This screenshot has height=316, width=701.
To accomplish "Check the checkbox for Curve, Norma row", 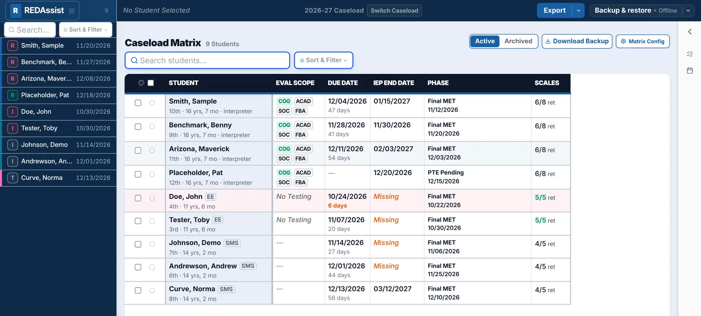I will click(138, 291).
